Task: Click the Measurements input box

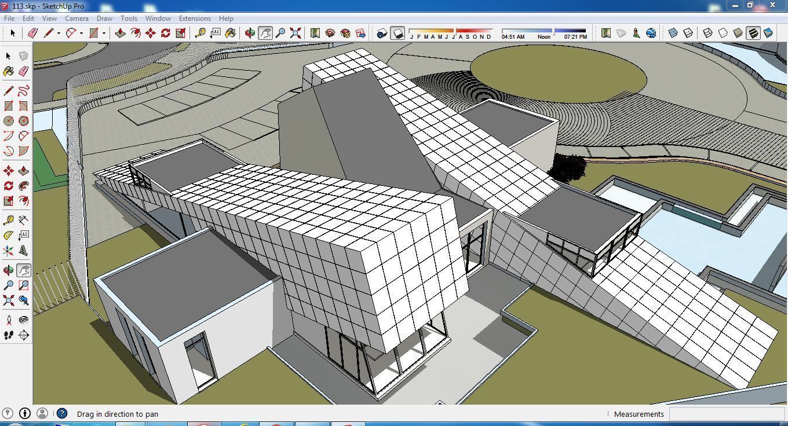Action: pos(727,414)
